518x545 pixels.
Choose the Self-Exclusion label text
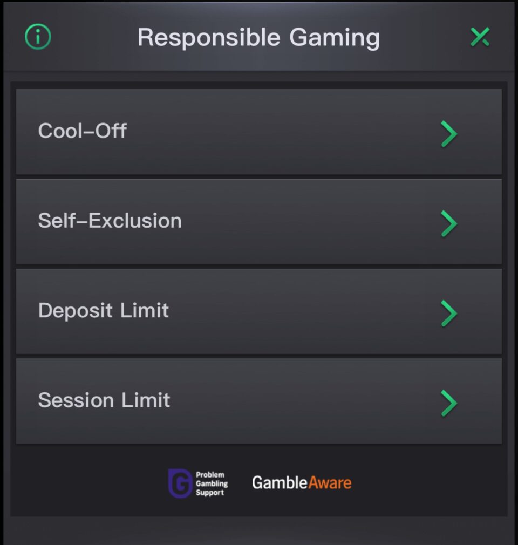pos(110,221)
